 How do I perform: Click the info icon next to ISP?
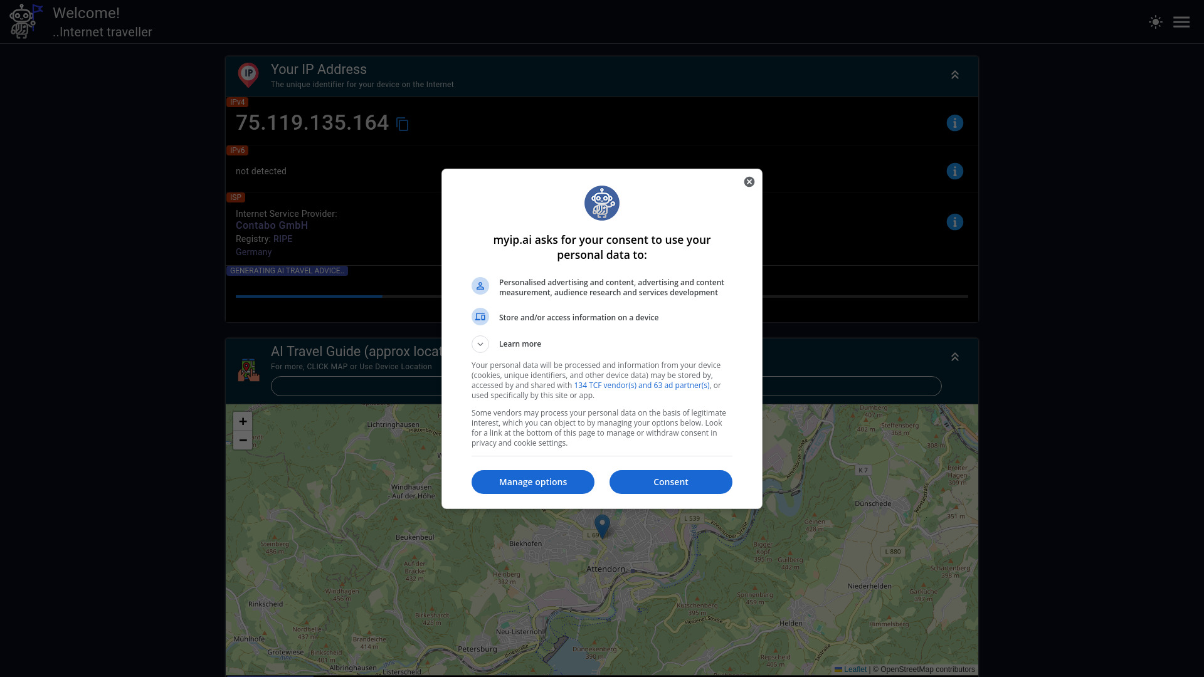click(955, 221)
